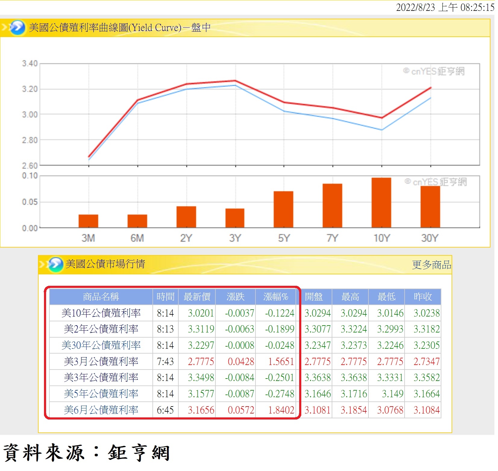
Task: Click latest price 3.3119 of 2-year yield
Action: pyautogui.click(x=201, y=329)
